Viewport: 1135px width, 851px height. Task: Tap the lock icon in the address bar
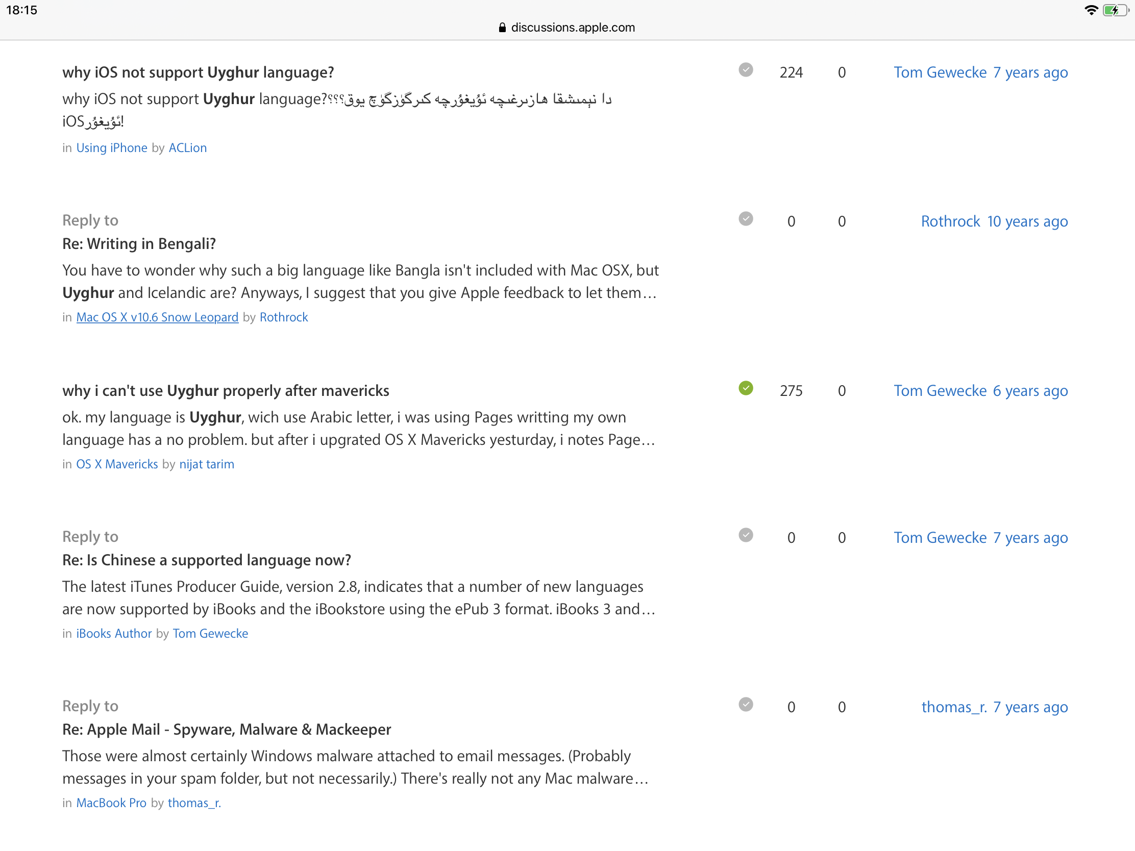click(502, 28)
